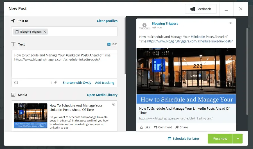
Task: Click into the Post to profile field
Action: [64, 32]
